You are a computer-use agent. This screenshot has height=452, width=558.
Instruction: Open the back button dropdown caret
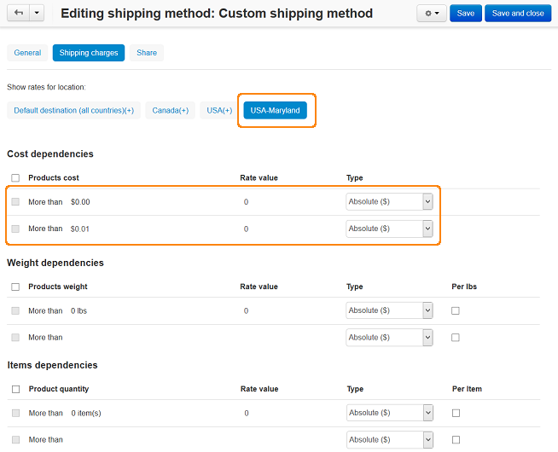point(37,13)
